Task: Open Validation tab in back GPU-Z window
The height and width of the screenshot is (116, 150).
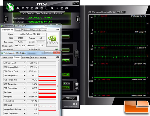Action: pyautogui.click(x=26, y=30)
